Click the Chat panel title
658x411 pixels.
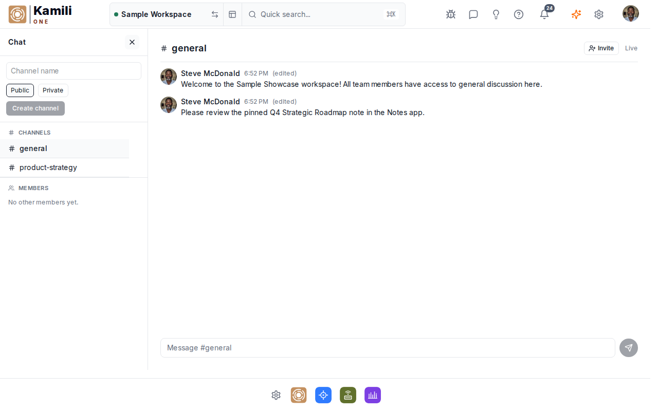17,42
